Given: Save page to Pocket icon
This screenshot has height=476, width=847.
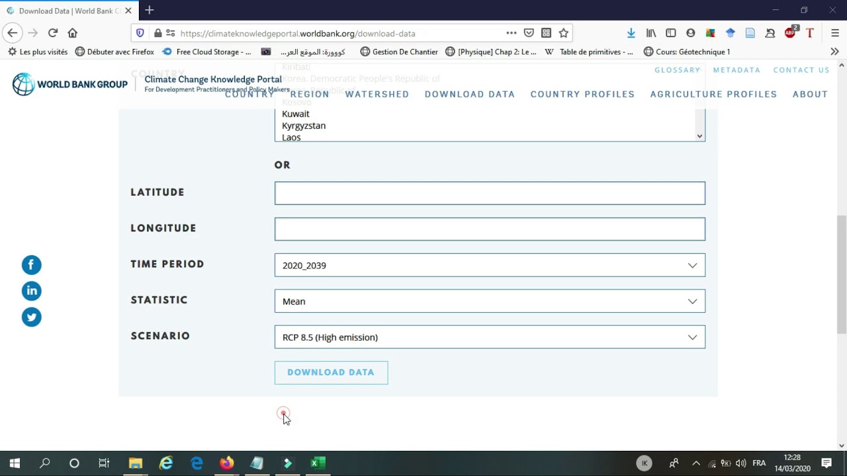Looking at the screenshot, I should 529,33.
